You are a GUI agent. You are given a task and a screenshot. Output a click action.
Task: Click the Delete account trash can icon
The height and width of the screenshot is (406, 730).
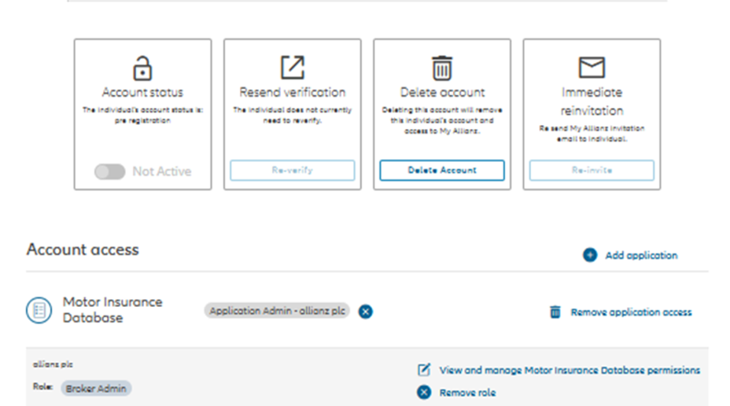[442, 68]
